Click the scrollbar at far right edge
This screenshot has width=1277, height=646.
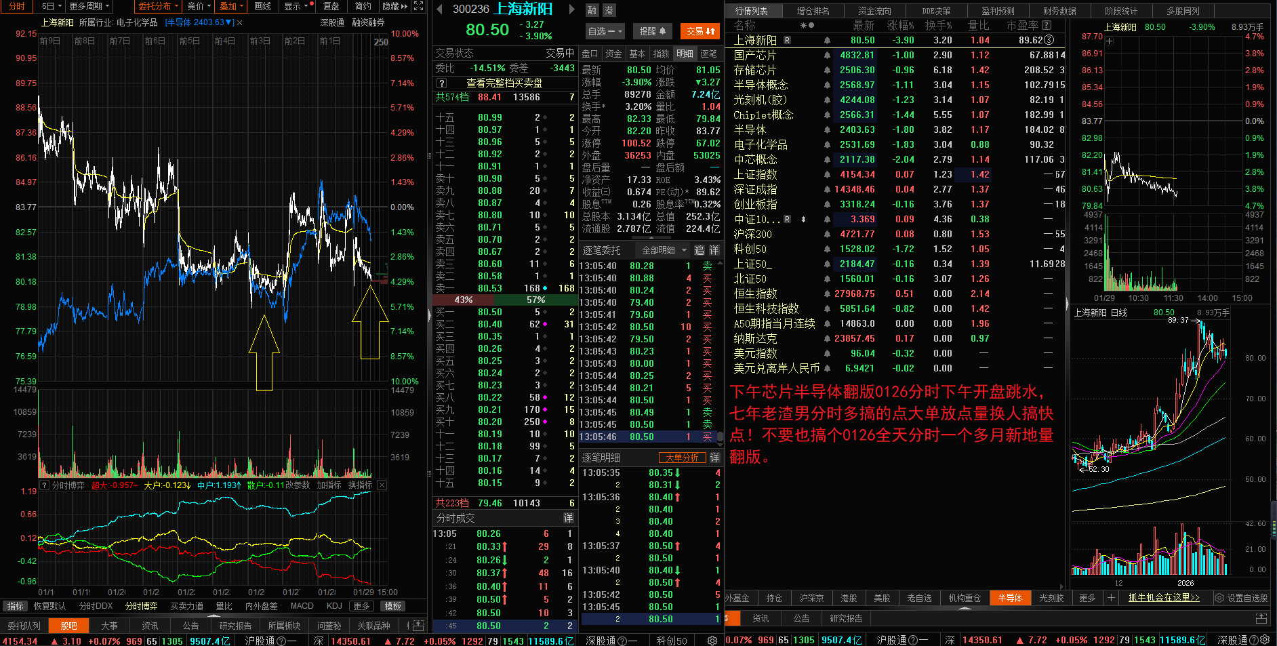(1274, 519)
